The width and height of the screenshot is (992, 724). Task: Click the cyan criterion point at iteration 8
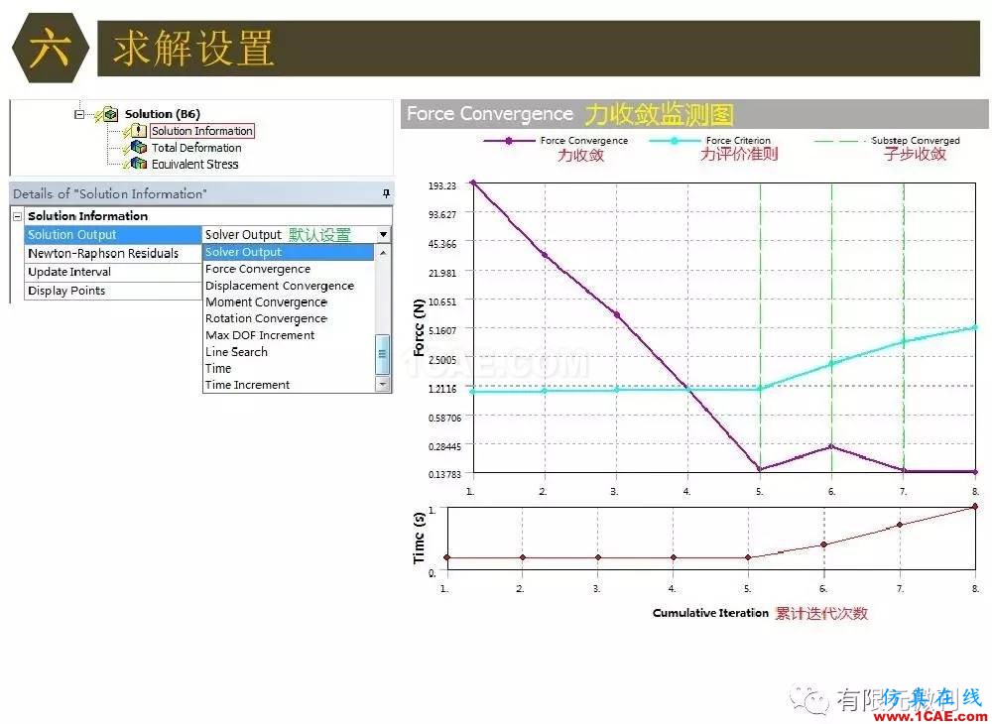click(x=975, y=327)
